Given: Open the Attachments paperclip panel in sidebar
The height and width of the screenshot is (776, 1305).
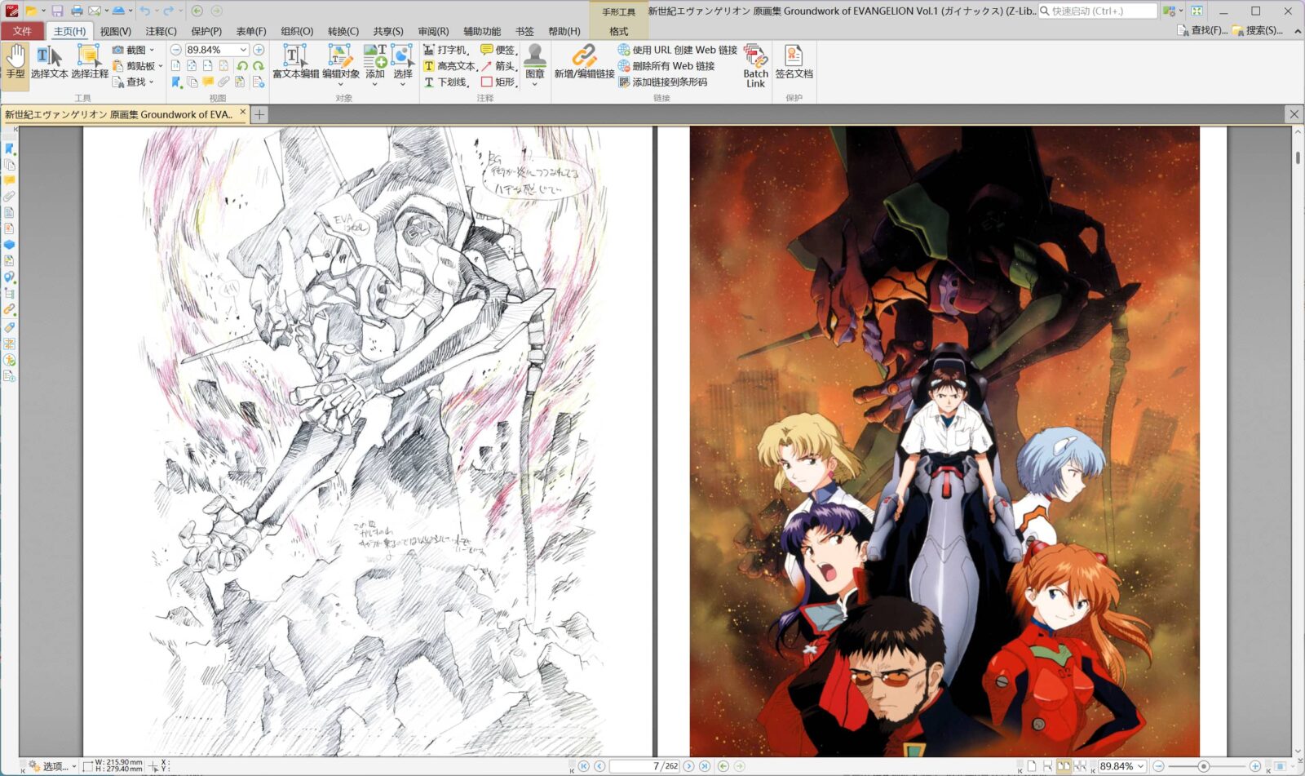Looking at the screenshot, I should coord(9,196).
